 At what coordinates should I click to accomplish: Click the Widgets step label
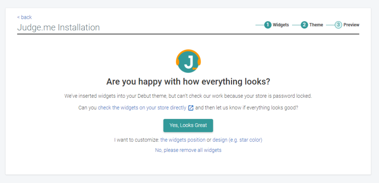pos(281,25)
